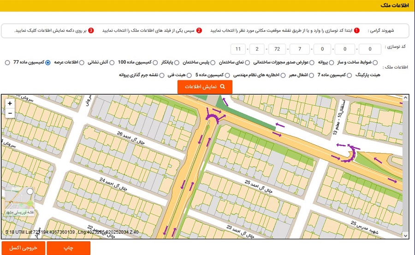Choose the کمیسیون ماده 77 radio button
The width and height of the screenshot is (415, 255).
click(7, 62)
